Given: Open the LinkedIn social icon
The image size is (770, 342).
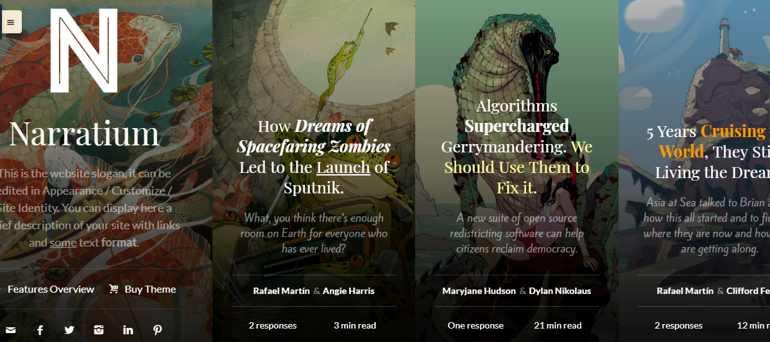Looking at the screenshot, I should point(128,330).
